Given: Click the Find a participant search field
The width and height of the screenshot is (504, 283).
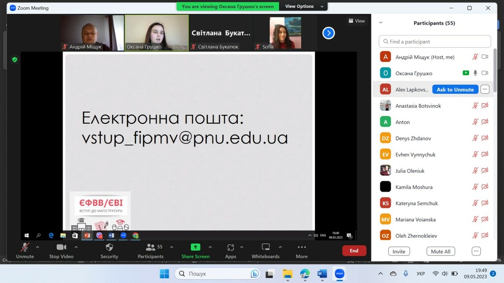Looking at the screenshot, I should pyautogui.click(x=435, y=42).
